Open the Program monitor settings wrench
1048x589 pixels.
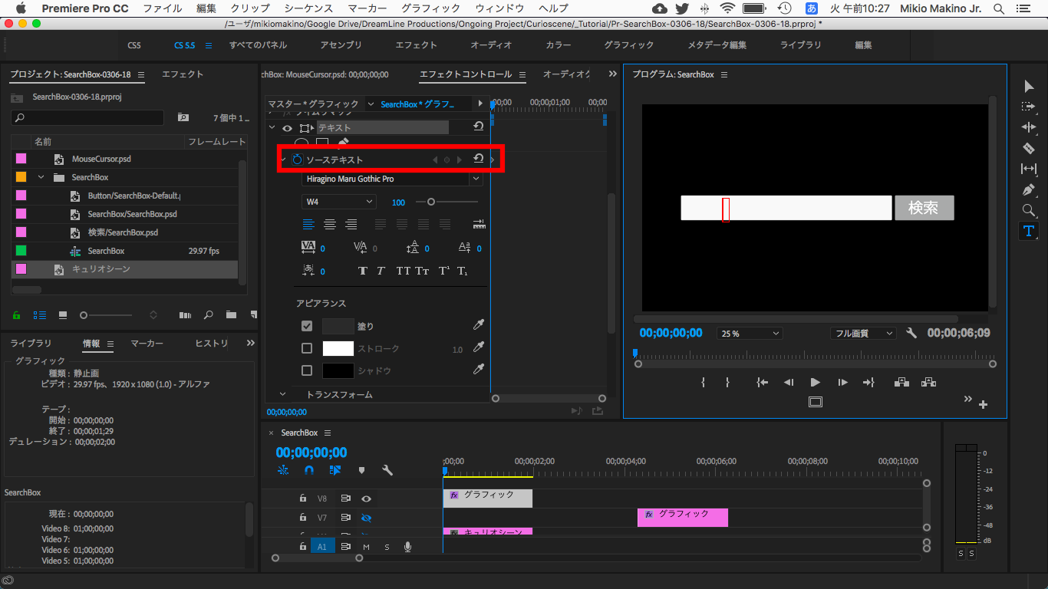911,334
